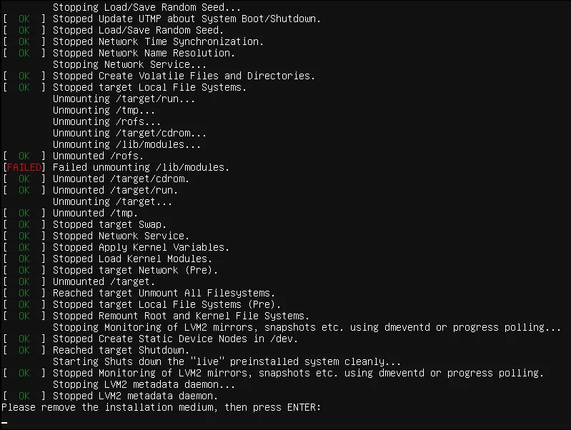The image size is (571, 430).
Task: Click the "Unmounting /target/cdrom..." line
Action: [129, 133]
